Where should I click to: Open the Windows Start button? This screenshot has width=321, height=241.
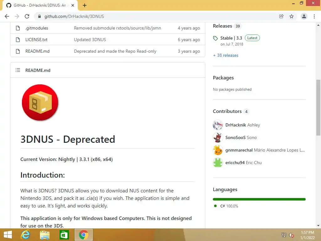point(8,235)
